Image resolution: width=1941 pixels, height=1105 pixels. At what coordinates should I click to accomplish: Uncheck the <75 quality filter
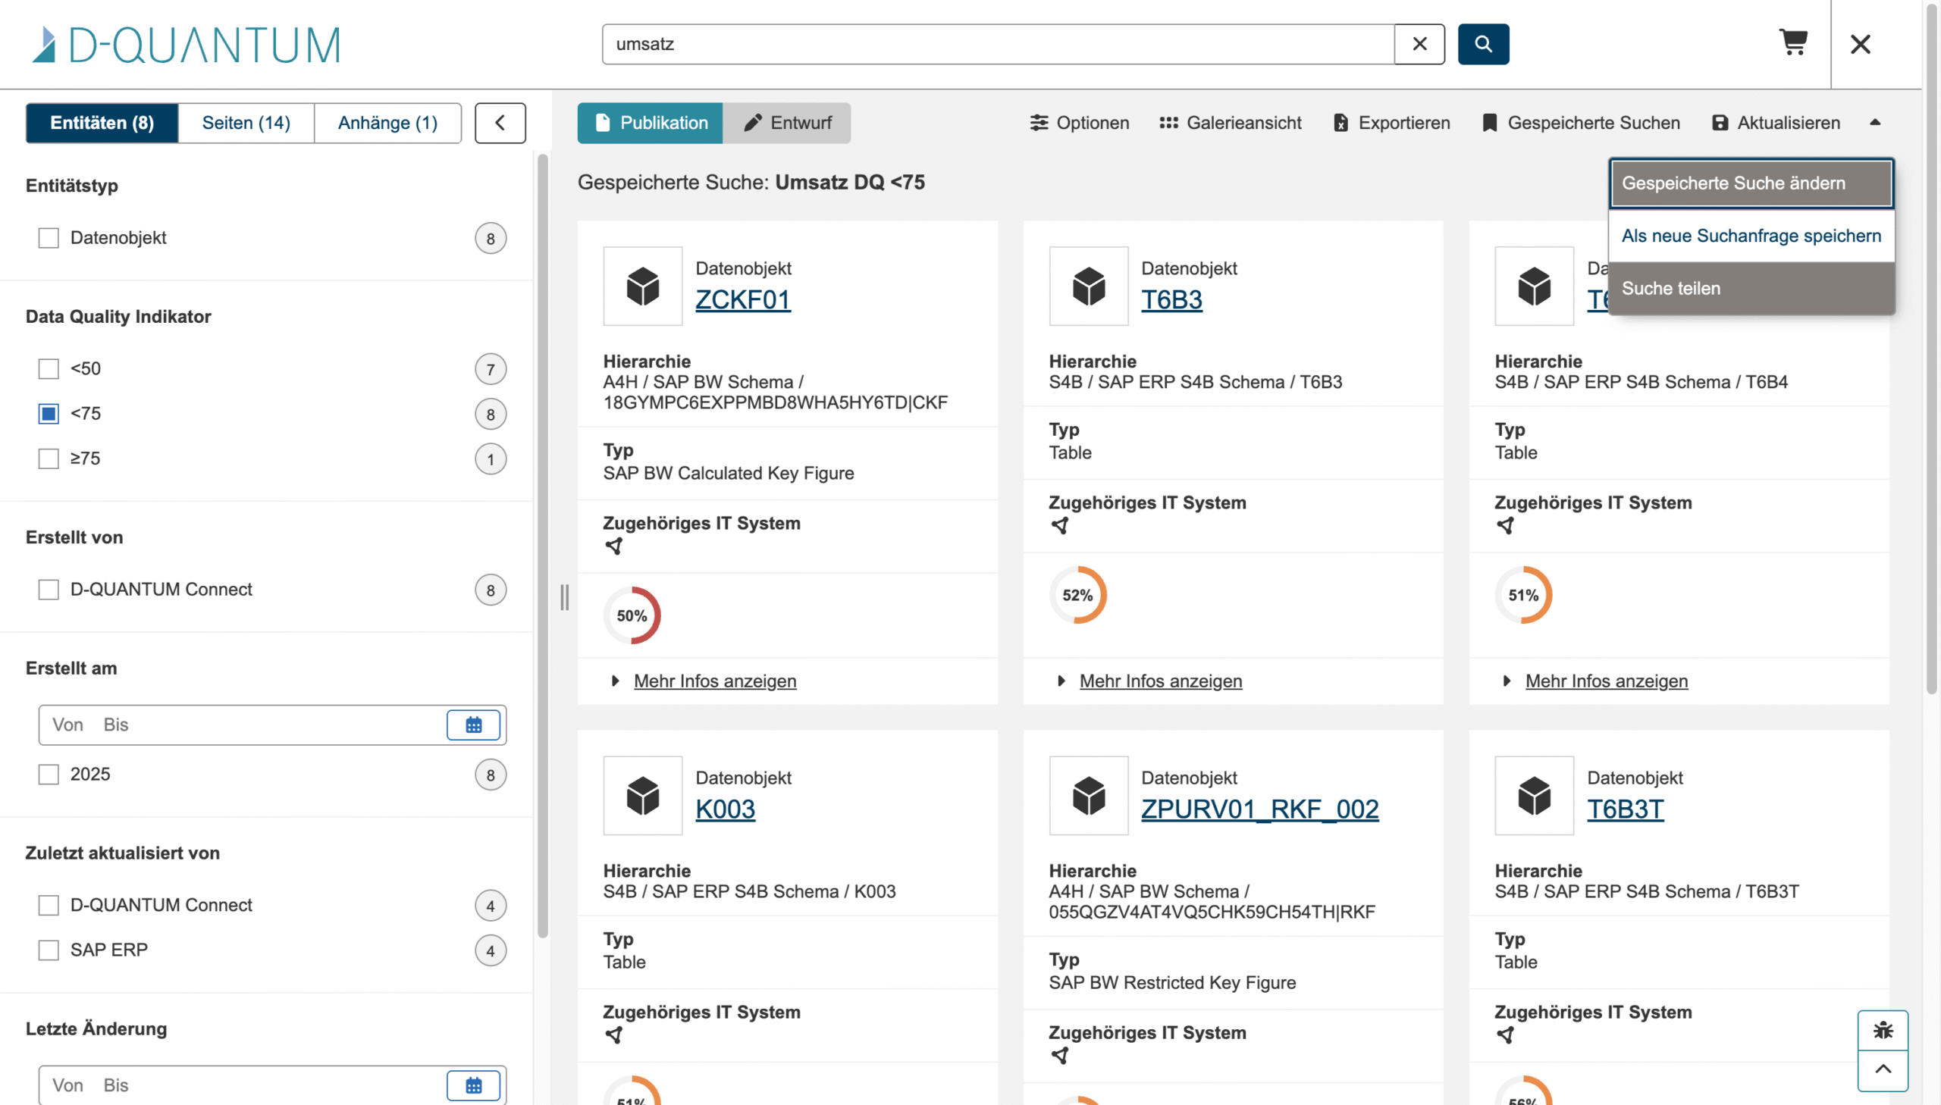click(x=49, y=414)
